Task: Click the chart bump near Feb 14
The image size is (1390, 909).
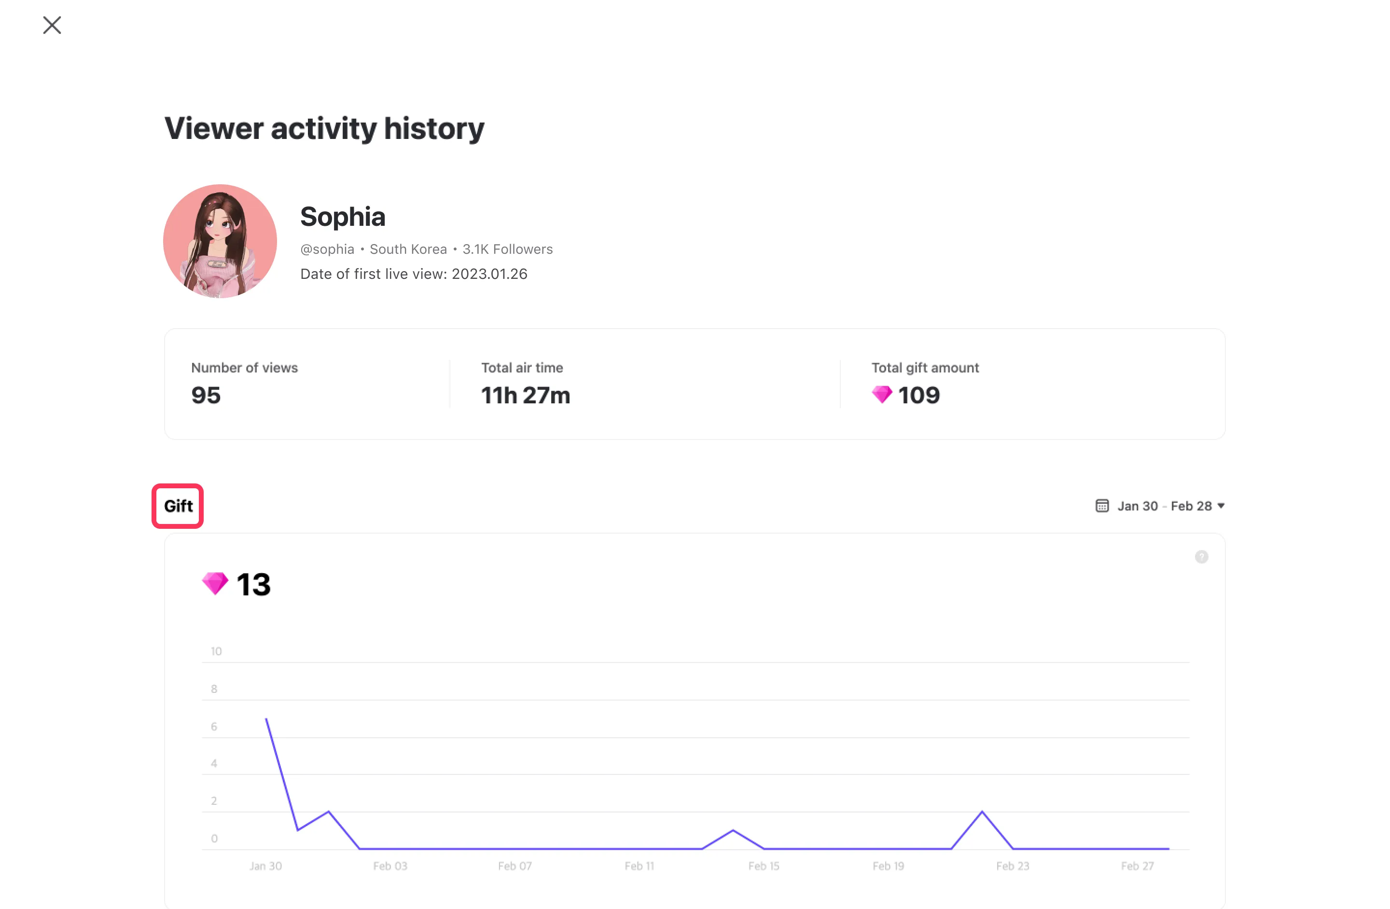Action: coord(733,830)
